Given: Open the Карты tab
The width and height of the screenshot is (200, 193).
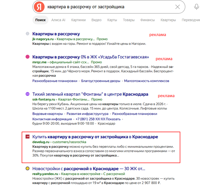Looking at the screenshot, I should (112, 20).
